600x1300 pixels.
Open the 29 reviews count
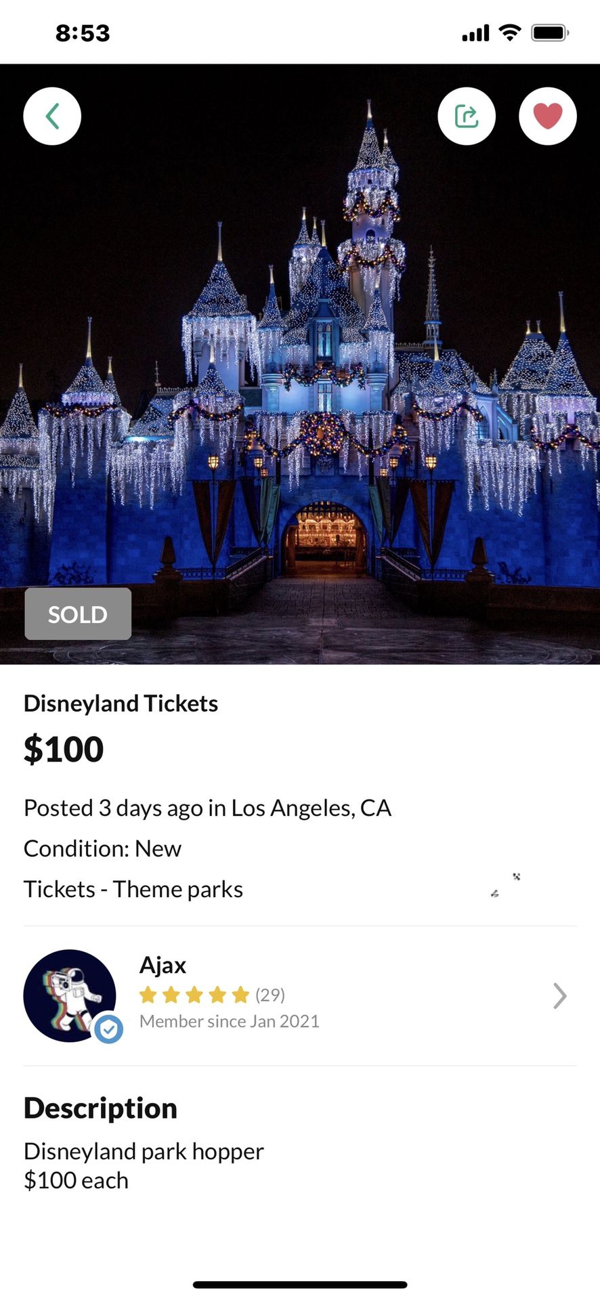coord(270,995)
